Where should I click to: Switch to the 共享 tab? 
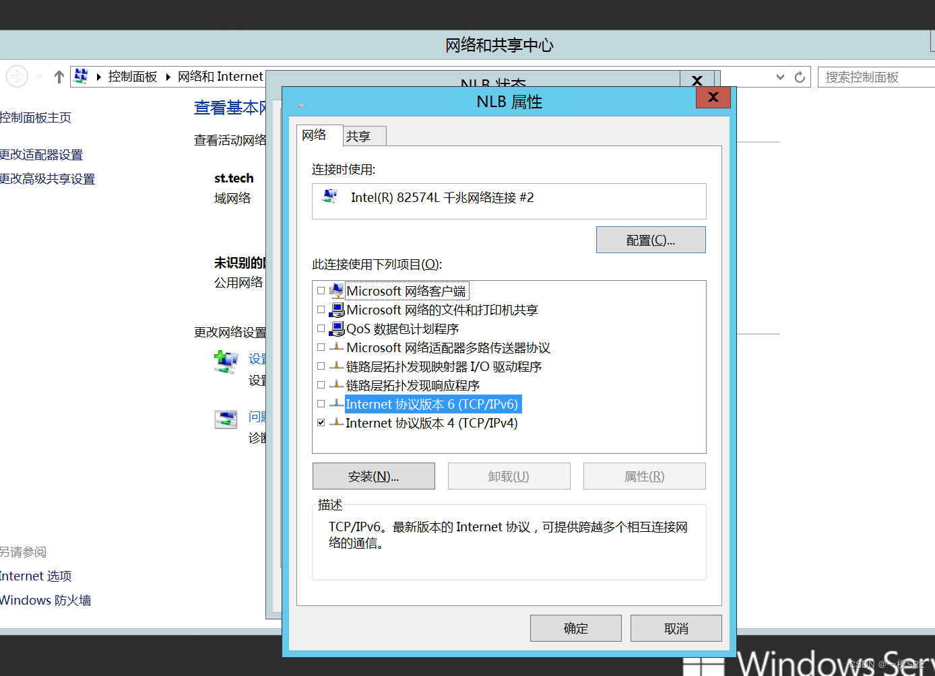coord(363,135)
